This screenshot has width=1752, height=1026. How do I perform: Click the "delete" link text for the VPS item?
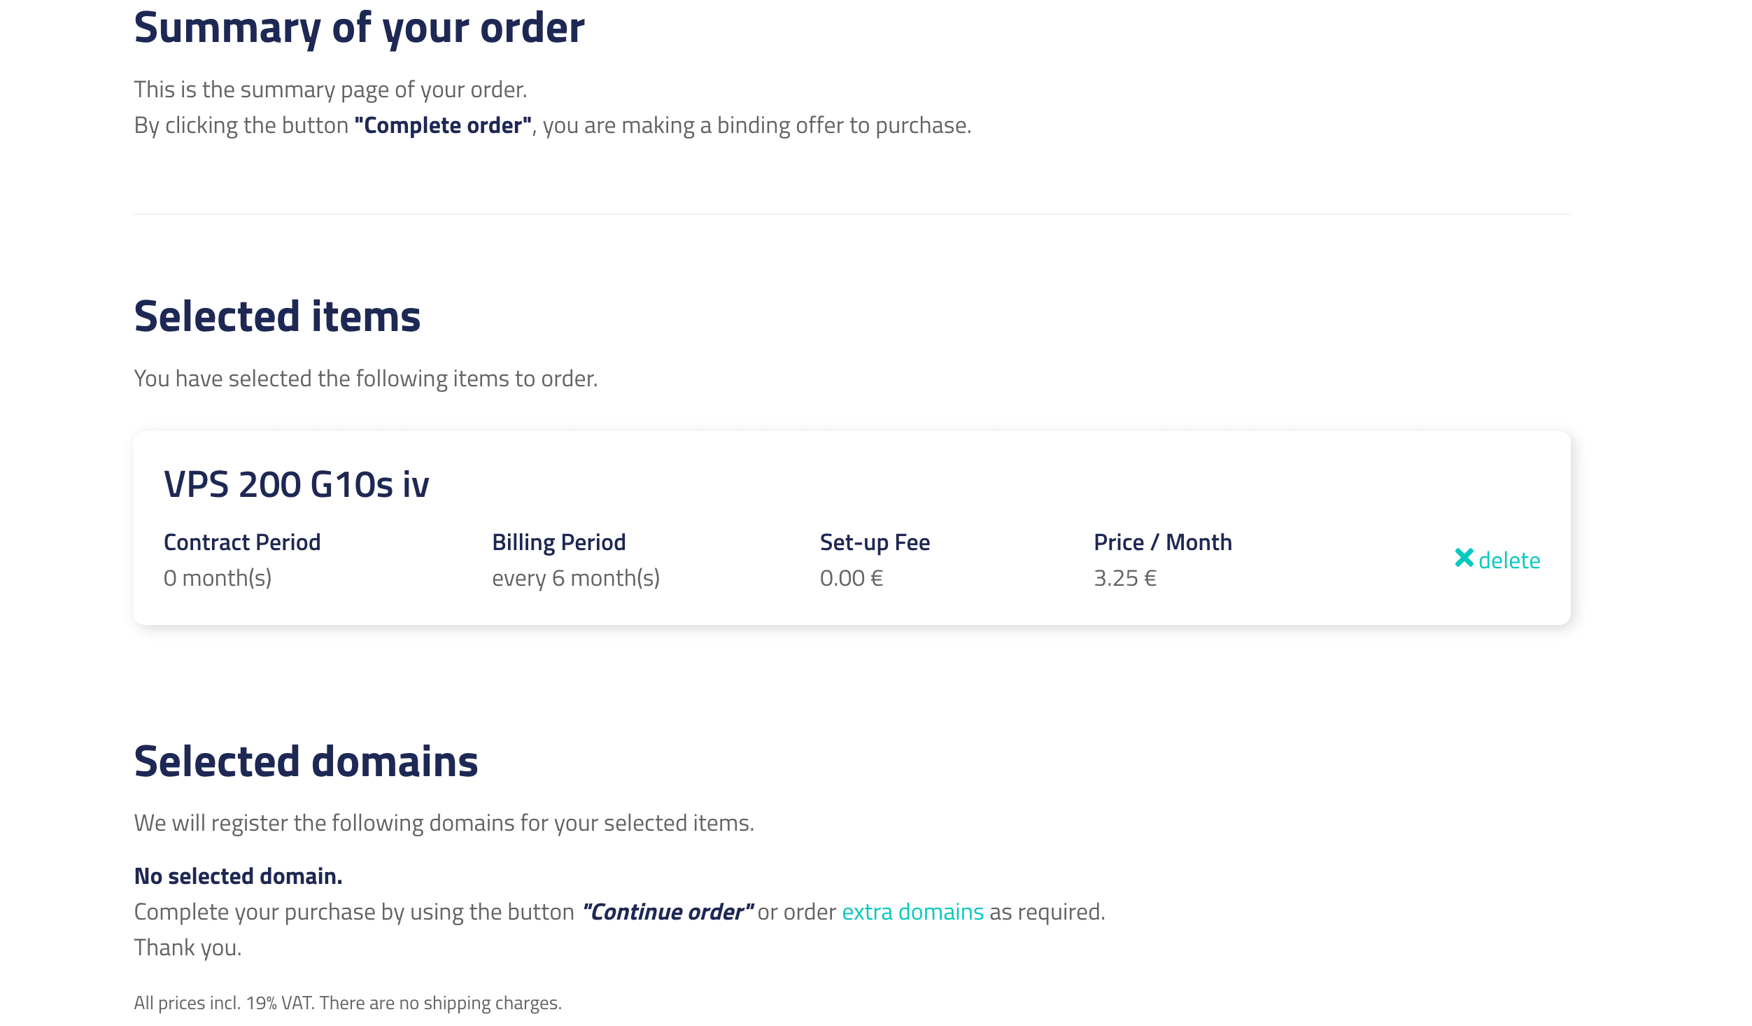click(1509, 561)
